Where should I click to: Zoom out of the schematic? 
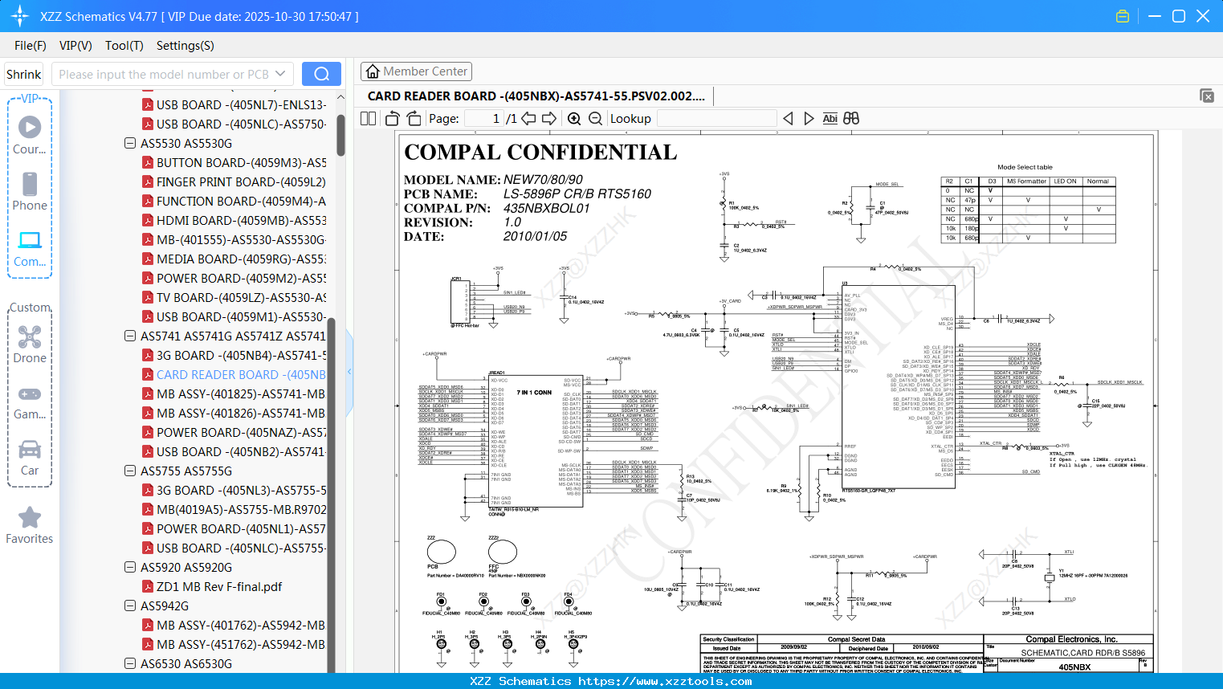tap(595, 119)
